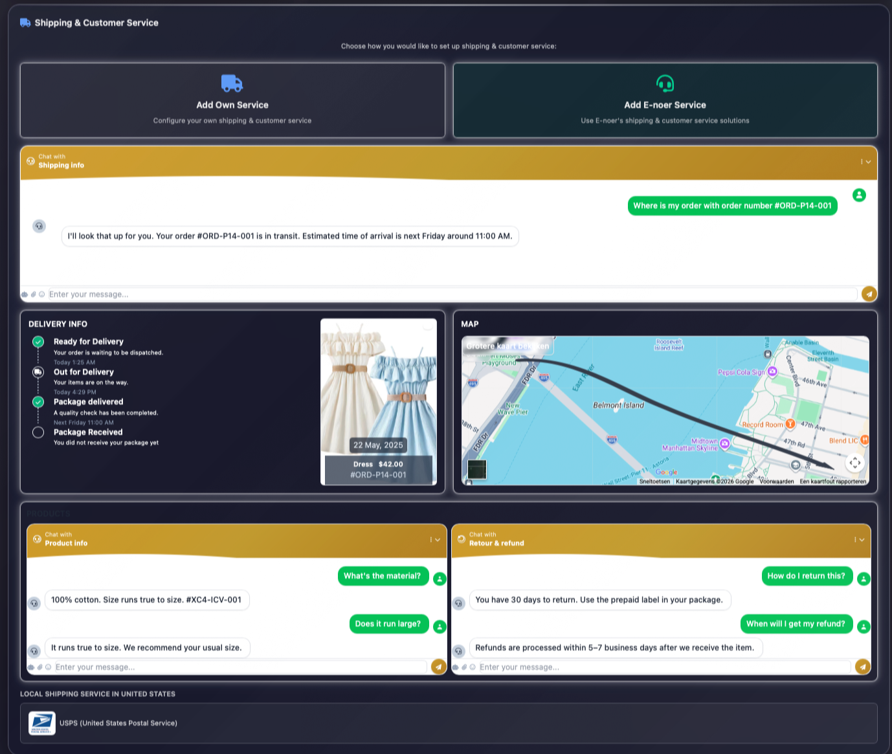
Task: Toggle the Package delivered status indicator
Action: [38, 401]
